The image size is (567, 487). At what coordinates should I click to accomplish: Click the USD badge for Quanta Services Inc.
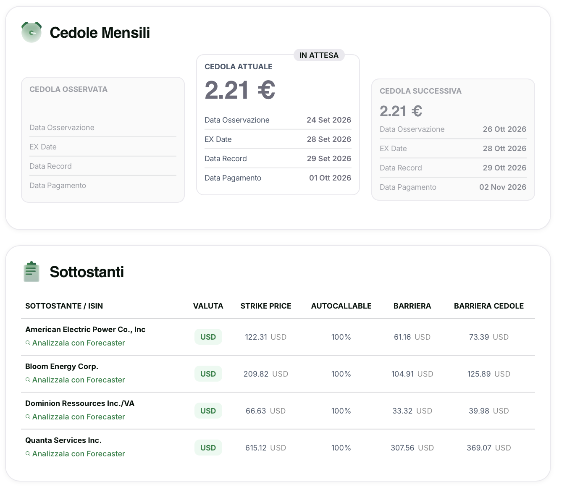click(x=208, y=448)
